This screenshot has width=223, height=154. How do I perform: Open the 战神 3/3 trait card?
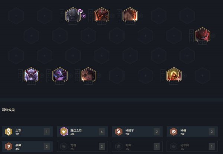(27, 146)
